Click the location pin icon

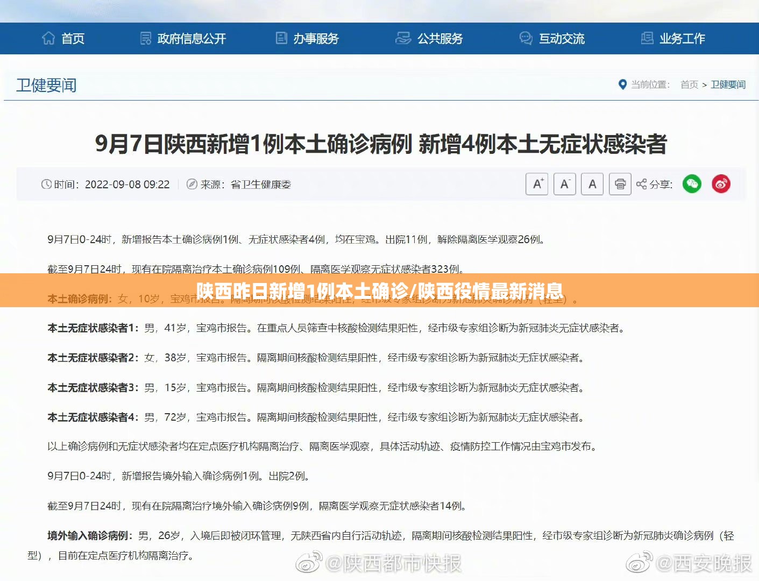click(x=622, y=84)
